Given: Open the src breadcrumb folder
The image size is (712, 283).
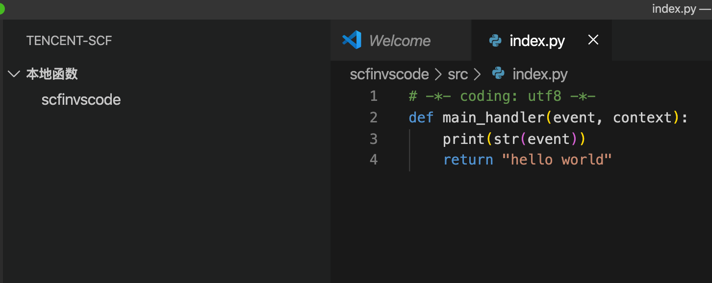Looking at the screenshot, I should tap(458, 74).
